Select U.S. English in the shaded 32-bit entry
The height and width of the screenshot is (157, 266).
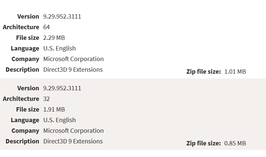pyautogui.click(x=60, y=120)
